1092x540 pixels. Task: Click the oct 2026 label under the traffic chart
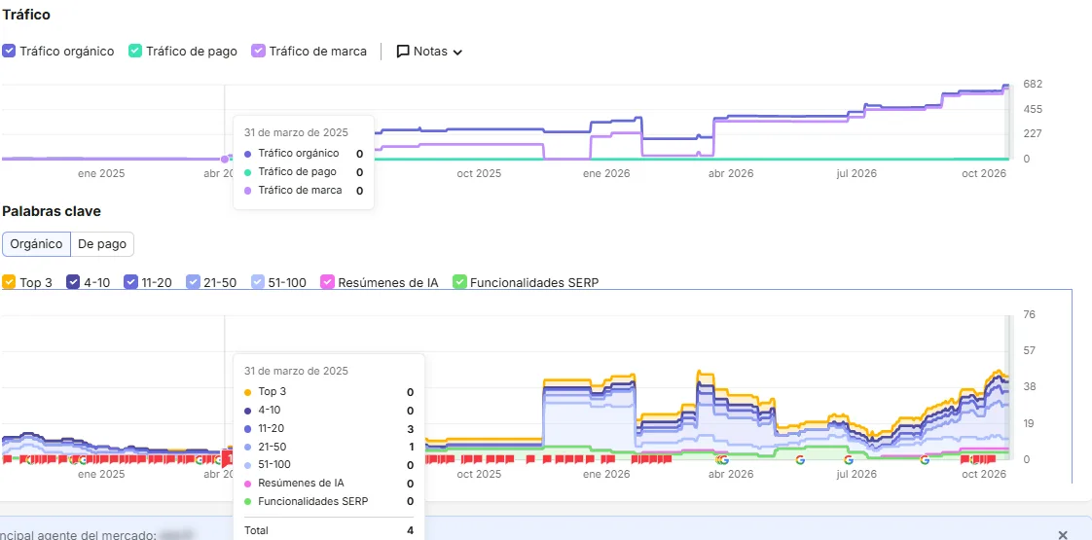pyautogui.click(x=983, y=173)
